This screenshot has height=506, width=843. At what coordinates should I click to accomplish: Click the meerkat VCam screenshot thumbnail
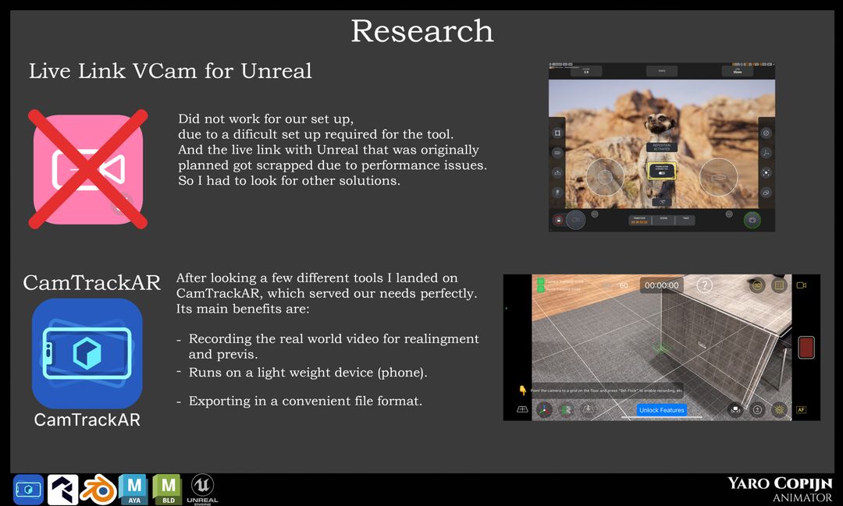[x=662, y=147]
